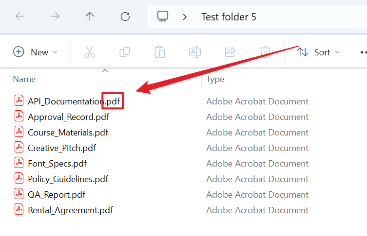Select the API_Documentation.pdf file
This screenshot has height=236, width=367.
[x=65, y=101]
